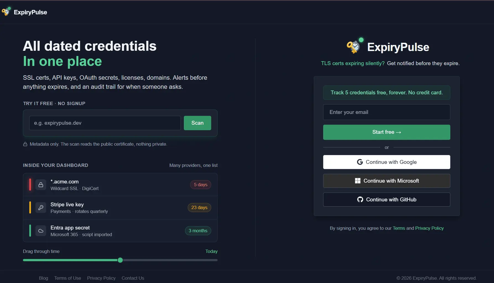Click the 3 months badge
The image size is (494, 283).
(198, 231)
